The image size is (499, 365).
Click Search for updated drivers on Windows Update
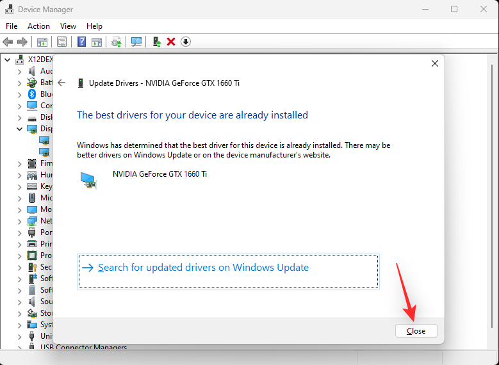[x=203, y=268]
